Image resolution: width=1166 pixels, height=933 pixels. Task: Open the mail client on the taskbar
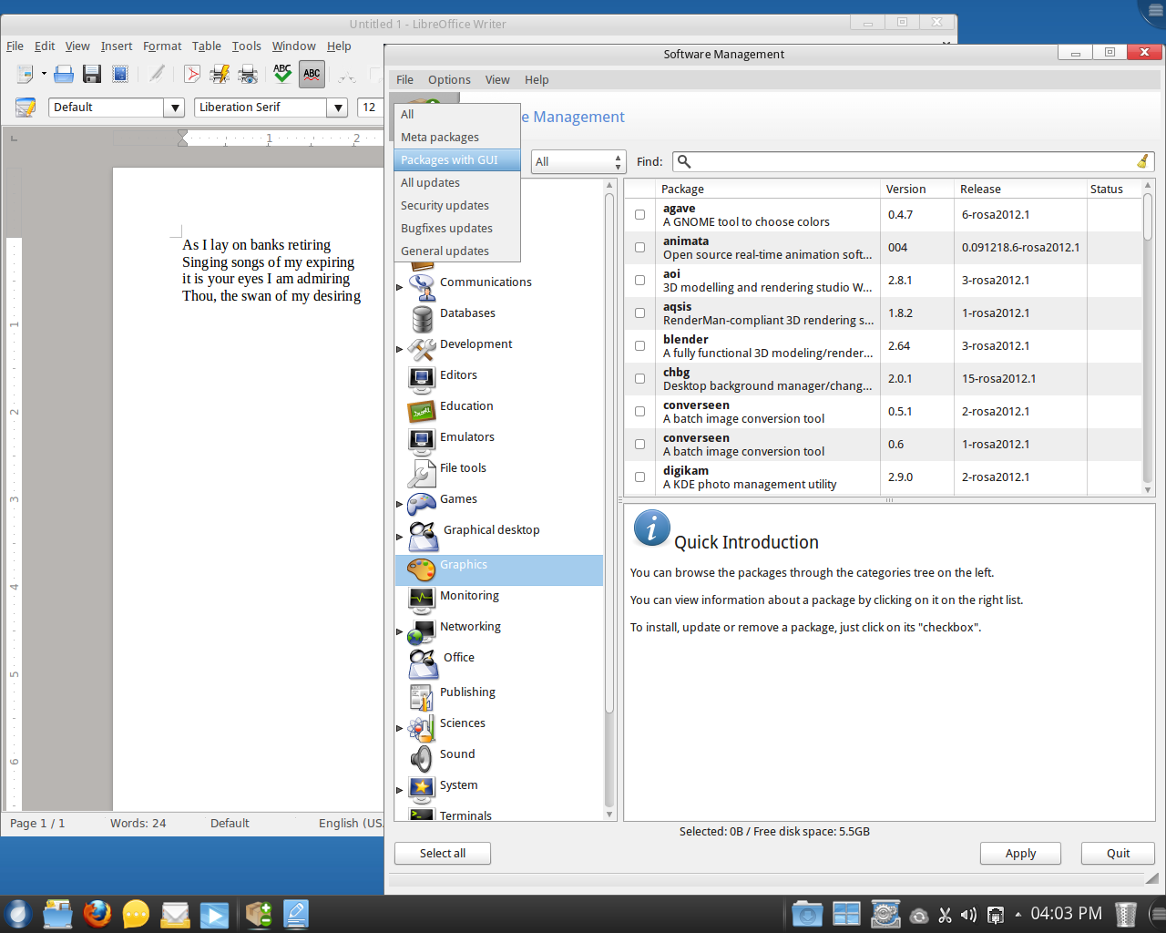coord(175,914)
